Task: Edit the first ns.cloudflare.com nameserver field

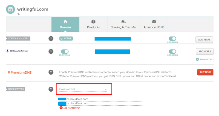Action: click(100, 99)
